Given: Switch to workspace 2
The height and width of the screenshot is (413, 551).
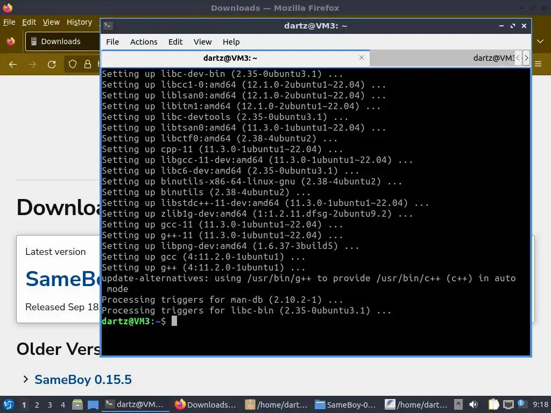Looking at the screenshot, I should (x=37, y=405).
